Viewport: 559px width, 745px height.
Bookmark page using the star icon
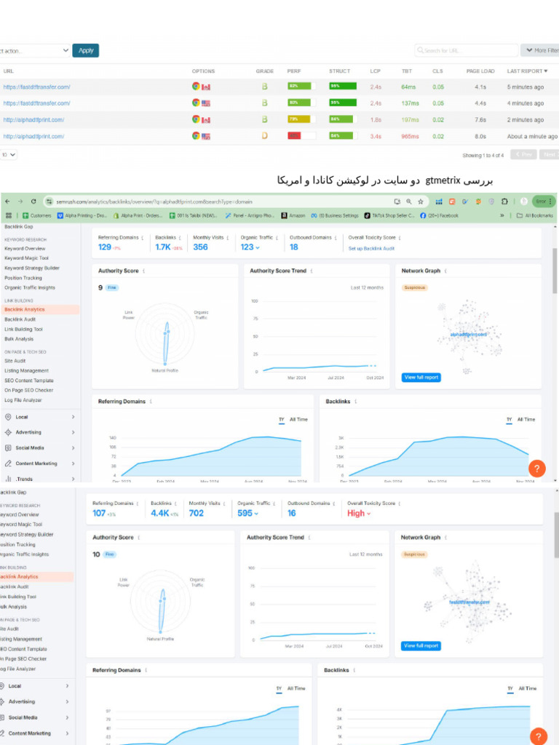(421, 202)
